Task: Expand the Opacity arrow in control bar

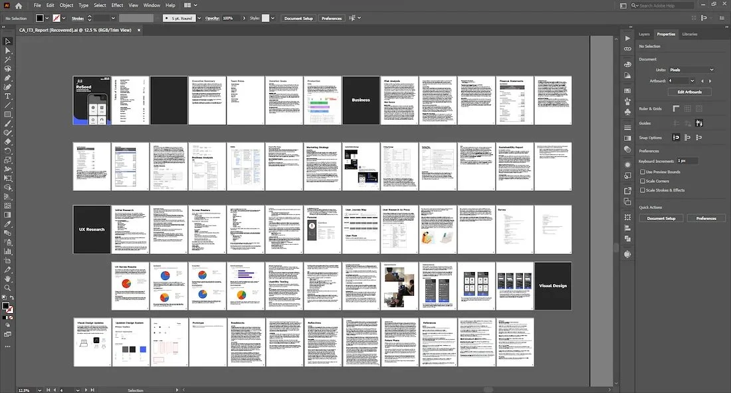Action: click(244, 18)
